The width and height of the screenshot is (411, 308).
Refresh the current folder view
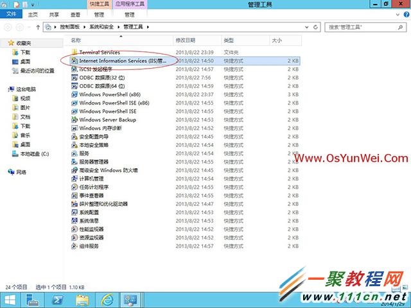[x=315, y=27]
